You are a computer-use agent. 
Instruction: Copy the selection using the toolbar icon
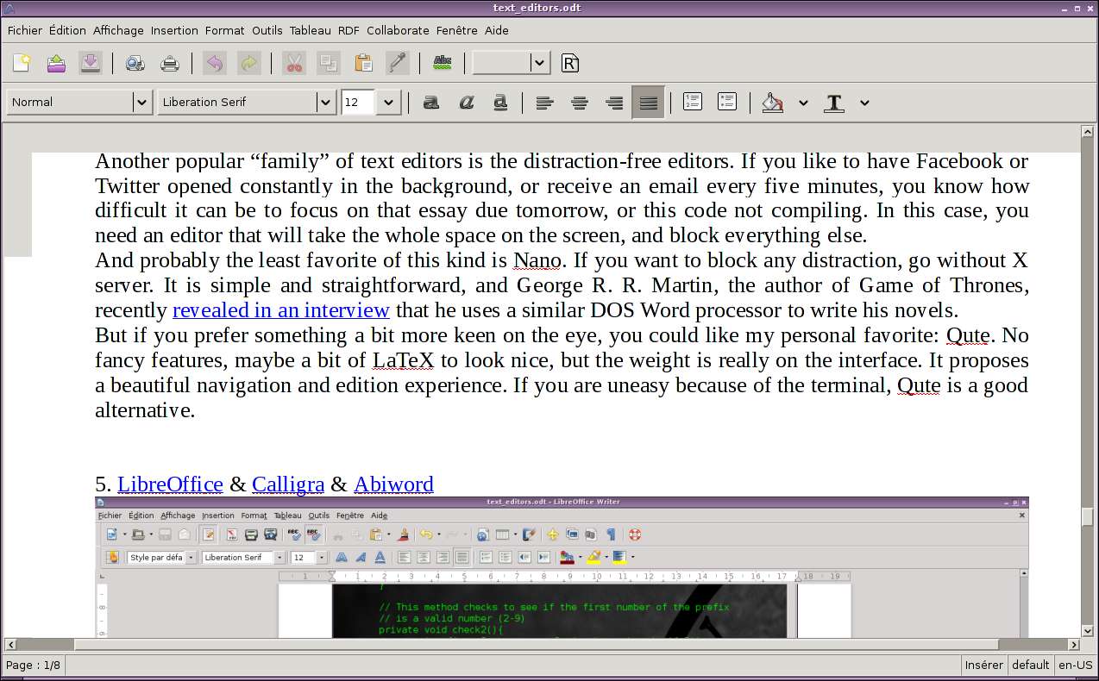click(329, 63)
